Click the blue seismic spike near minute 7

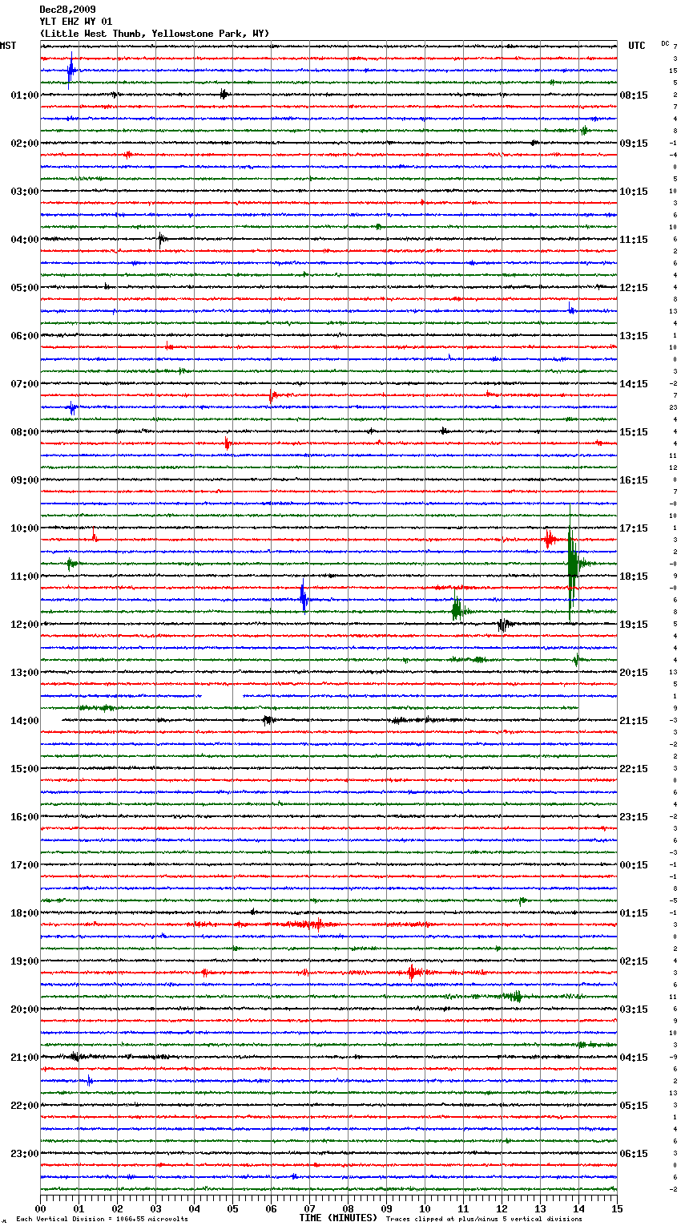coord(303,597)
